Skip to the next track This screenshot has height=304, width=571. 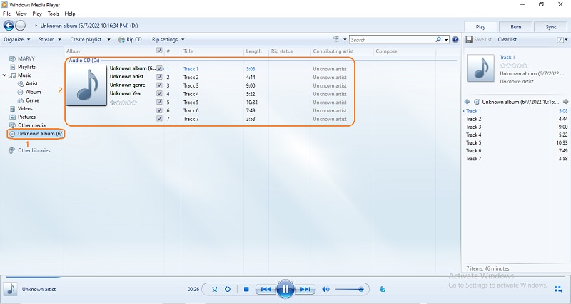point(305,289)
